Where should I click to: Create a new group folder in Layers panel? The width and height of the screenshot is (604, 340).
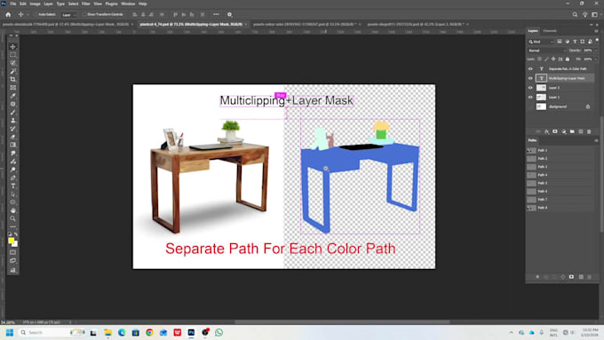tap(572, 131)
